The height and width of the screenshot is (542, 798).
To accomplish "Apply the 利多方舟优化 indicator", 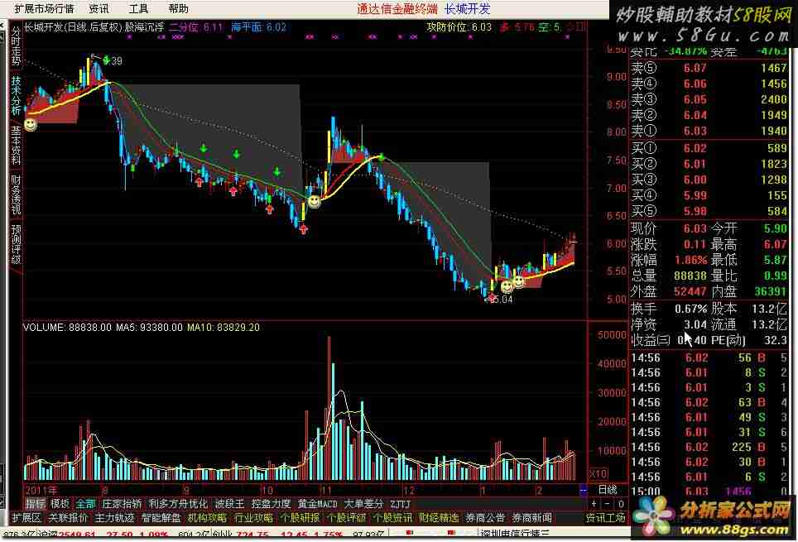I will pos(178,504).
